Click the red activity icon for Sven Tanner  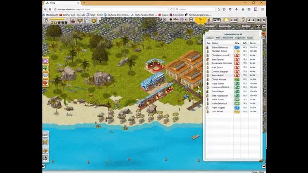237,59
